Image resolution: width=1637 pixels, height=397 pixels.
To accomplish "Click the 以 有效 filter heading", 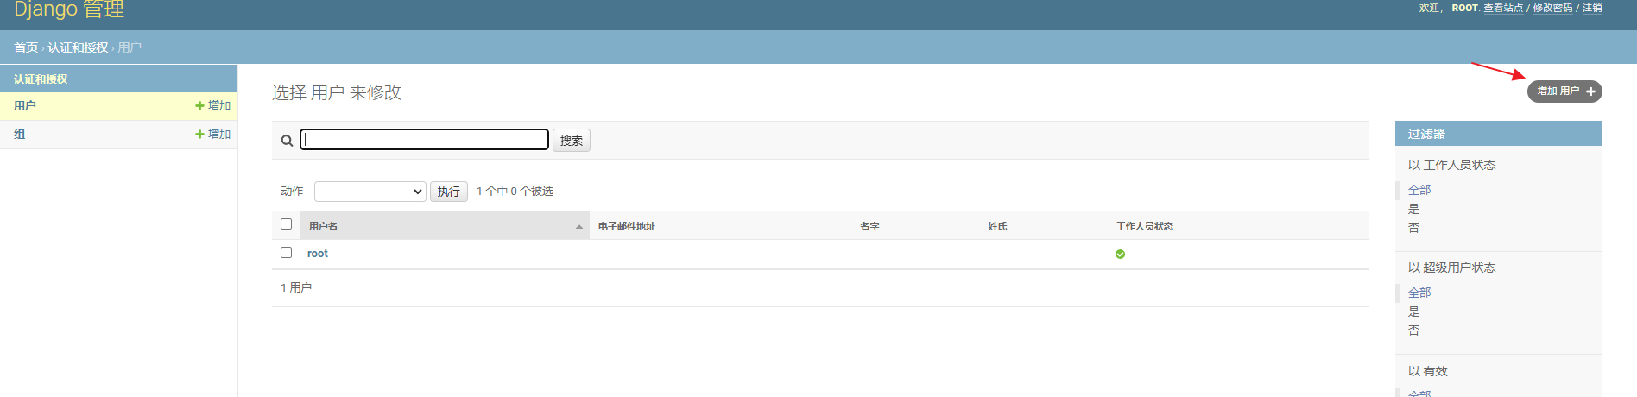I will [1428, 371].
